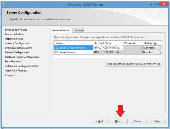
Task: Select Error Reporting step
Action: (13, 61)
